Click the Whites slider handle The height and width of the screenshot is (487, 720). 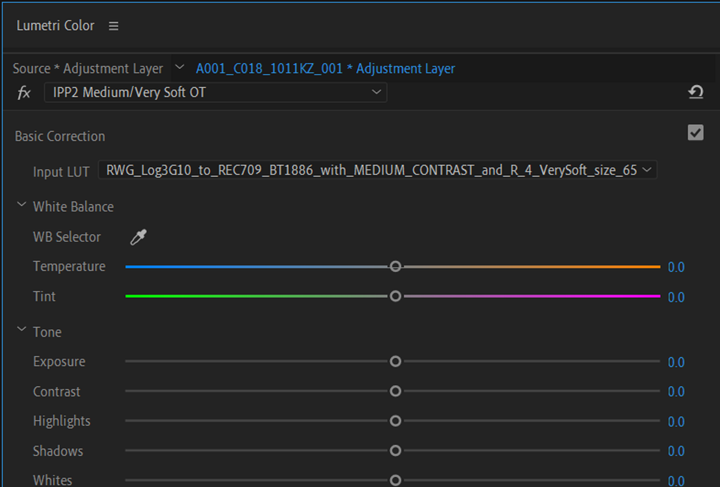click(x=395, y=480)
